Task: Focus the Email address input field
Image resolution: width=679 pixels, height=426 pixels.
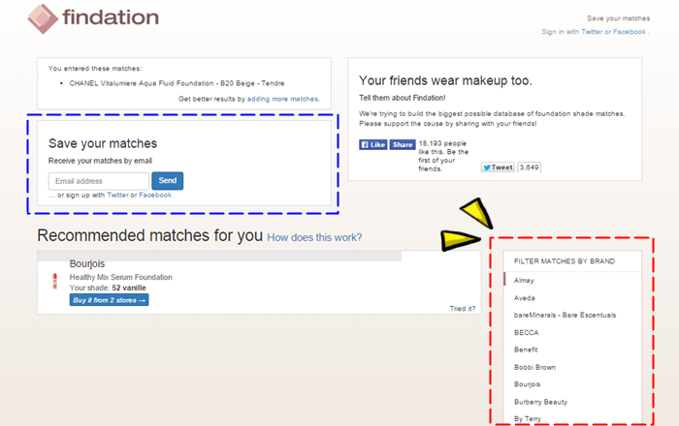Action: tap(99, 181)
